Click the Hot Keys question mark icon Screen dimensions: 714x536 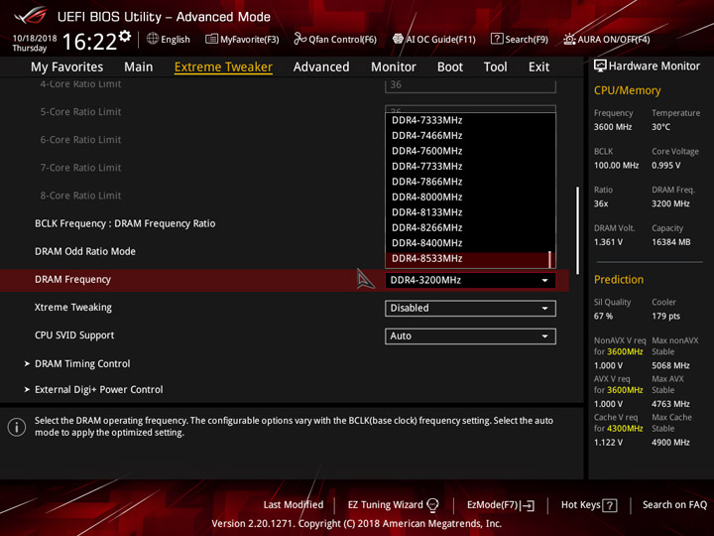pyautogui.click(x=609, y=505)
